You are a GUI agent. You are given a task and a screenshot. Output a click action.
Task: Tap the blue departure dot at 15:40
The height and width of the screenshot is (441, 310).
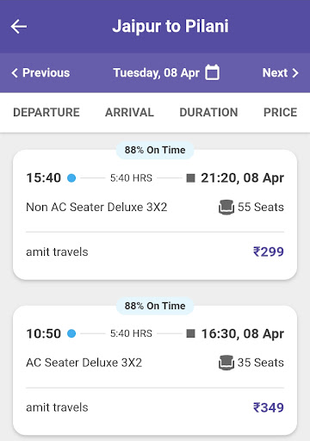coord(71,178)
